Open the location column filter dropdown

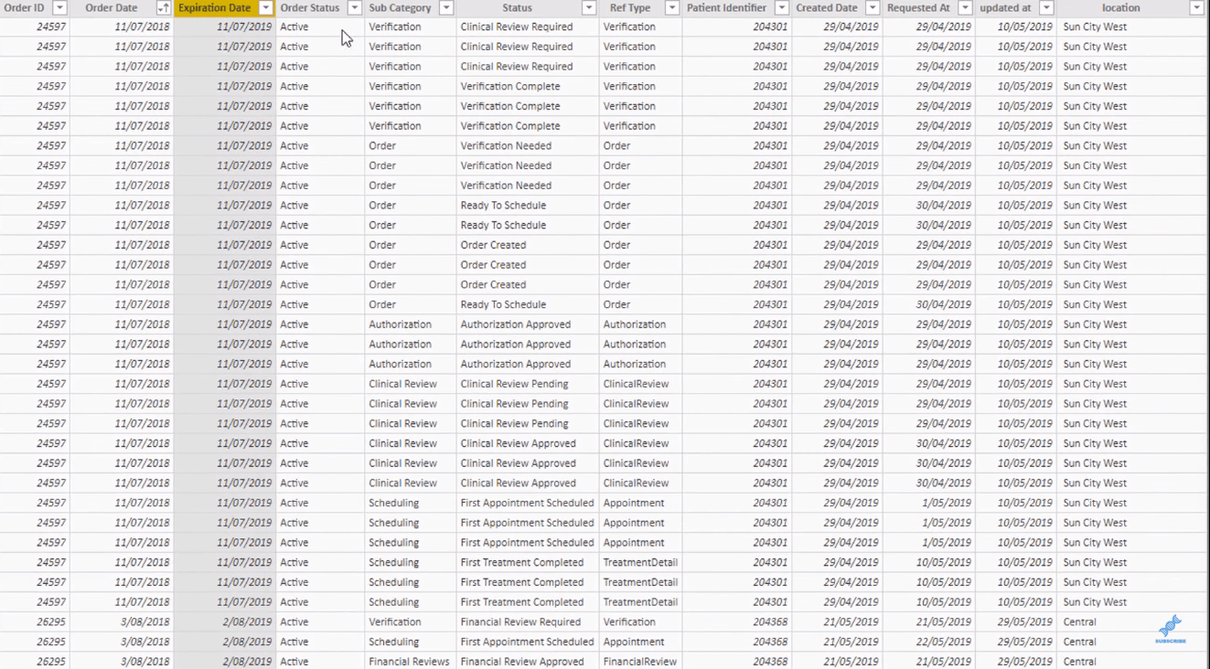1196,8
